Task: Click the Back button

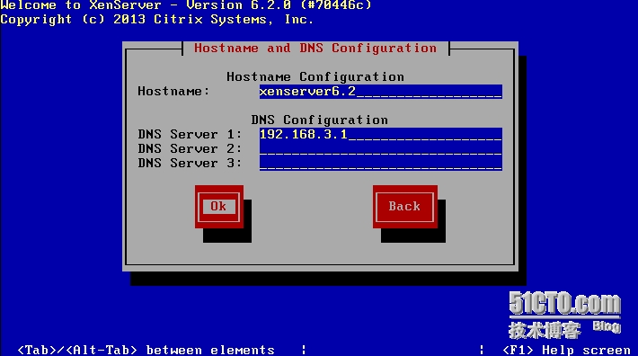Action: point(405,207)
